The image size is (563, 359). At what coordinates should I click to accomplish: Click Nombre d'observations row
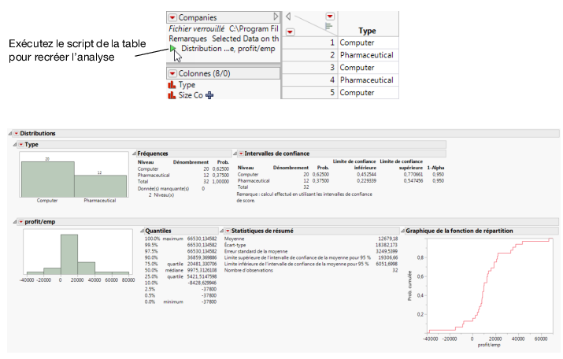tap(311, 270)
